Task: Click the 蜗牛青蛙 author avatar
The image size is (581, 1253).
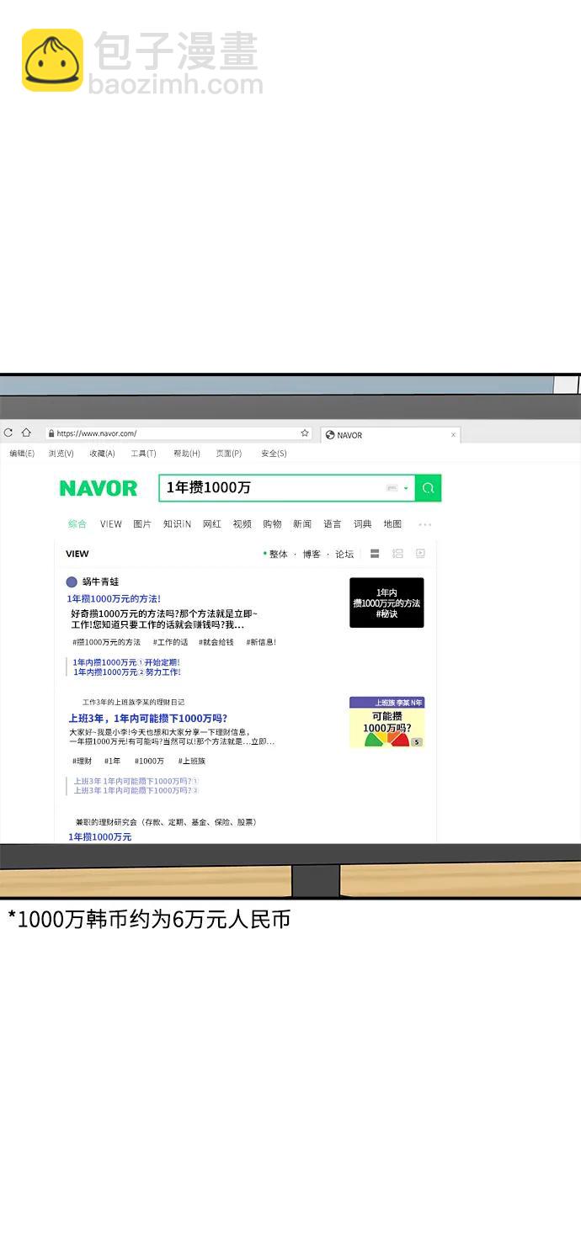Action: pyautogui.click(x=72, y=581)
